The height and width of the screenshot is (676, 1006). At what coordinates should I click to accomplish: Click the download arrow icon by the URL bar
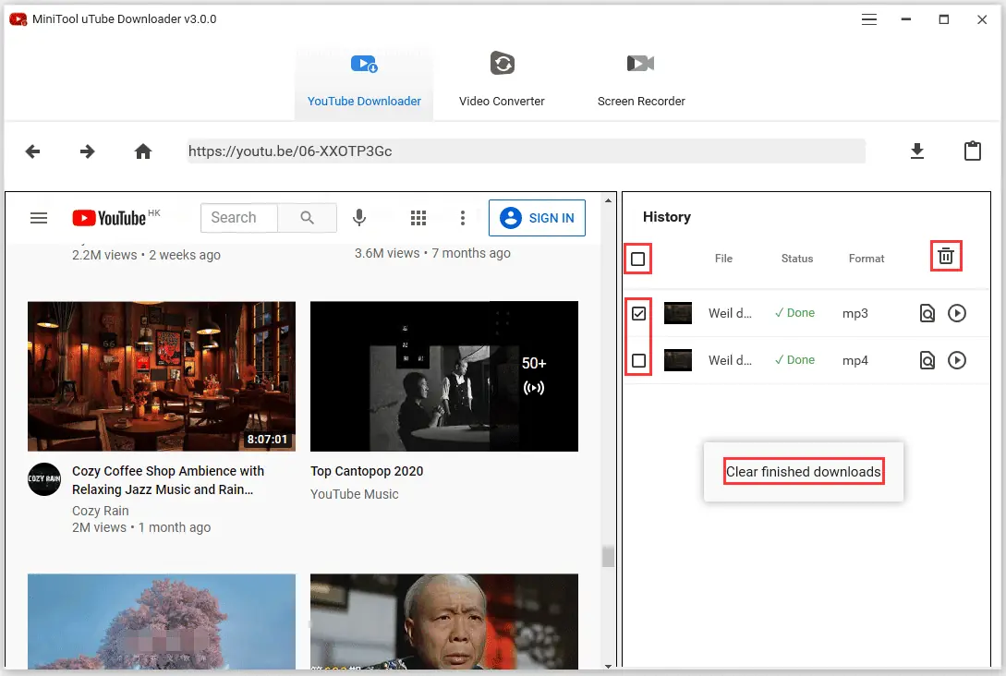916,151
